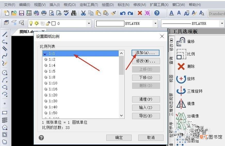Click the scale list scroll down arrow
This screenshot has width=225, height=146.
point(121,115)
